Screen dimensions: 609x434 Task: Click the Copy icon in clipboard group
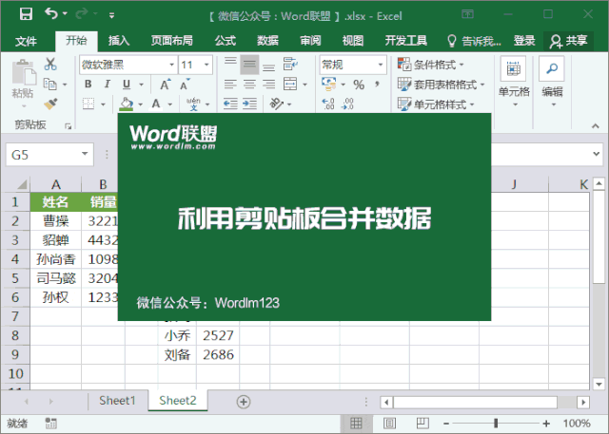pos(50,85)
